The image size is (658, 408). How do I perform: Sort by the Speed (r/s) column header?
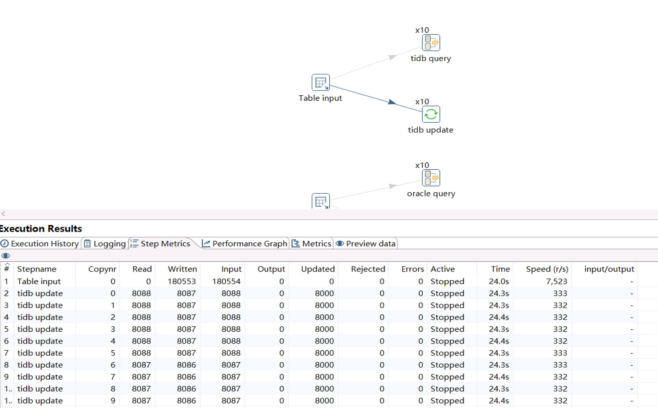pyautogui.click(x=547, y=269)
